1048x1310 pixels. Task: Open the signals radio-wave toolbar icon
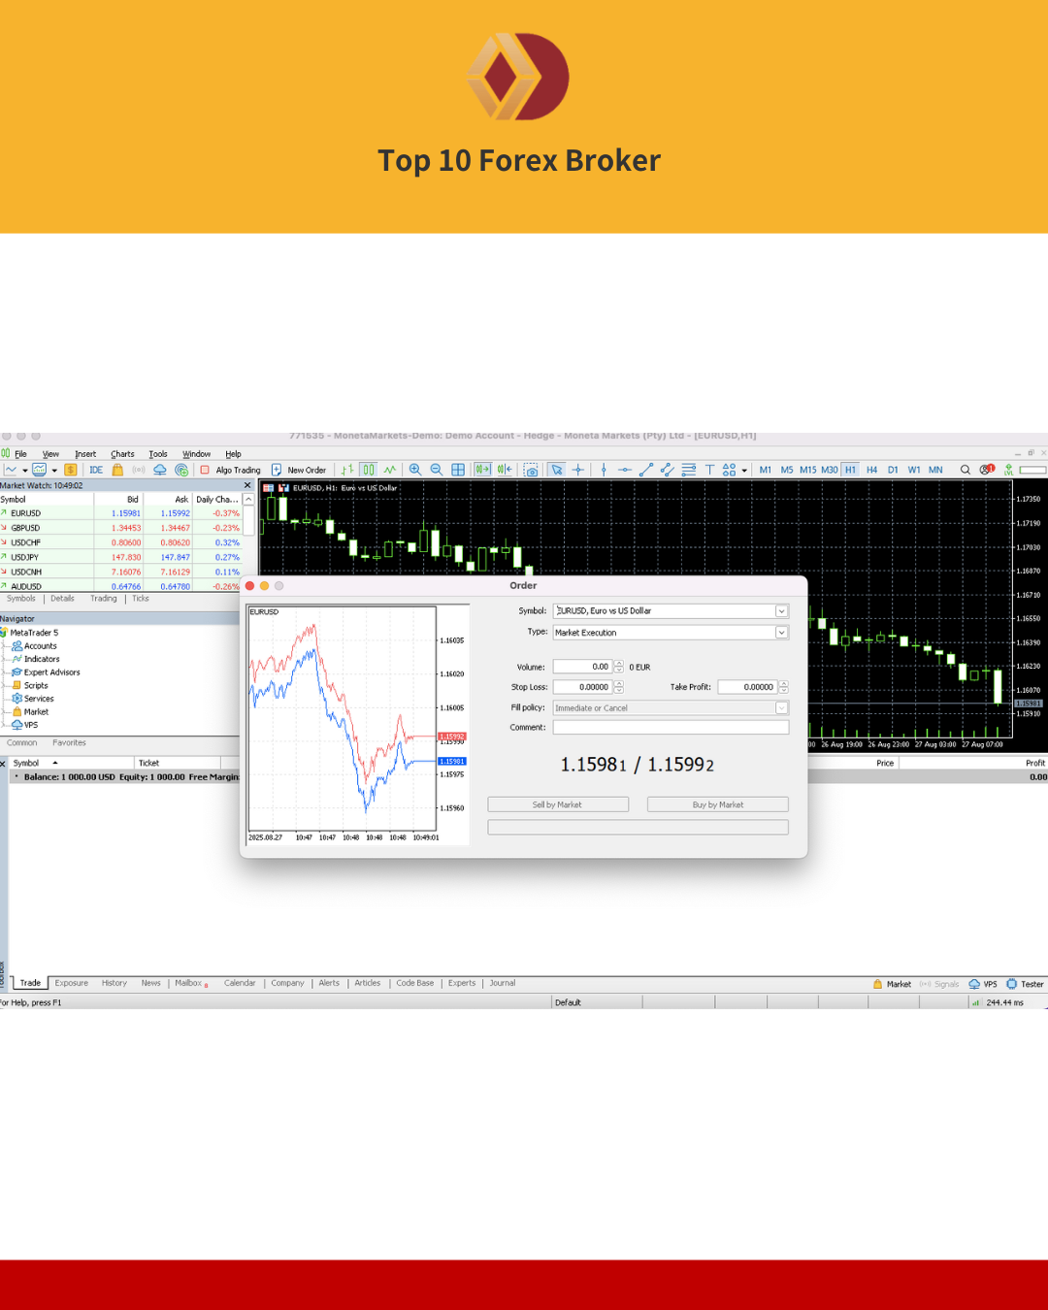click(139, 470)
